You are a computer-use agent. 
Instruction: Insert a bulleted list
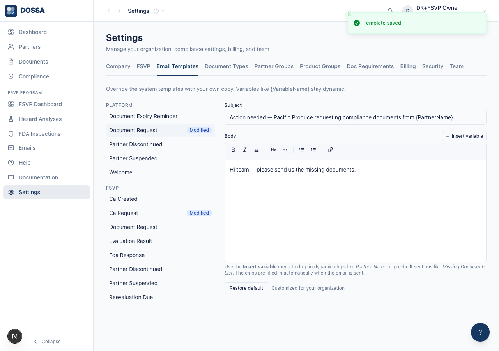point(302,150)
